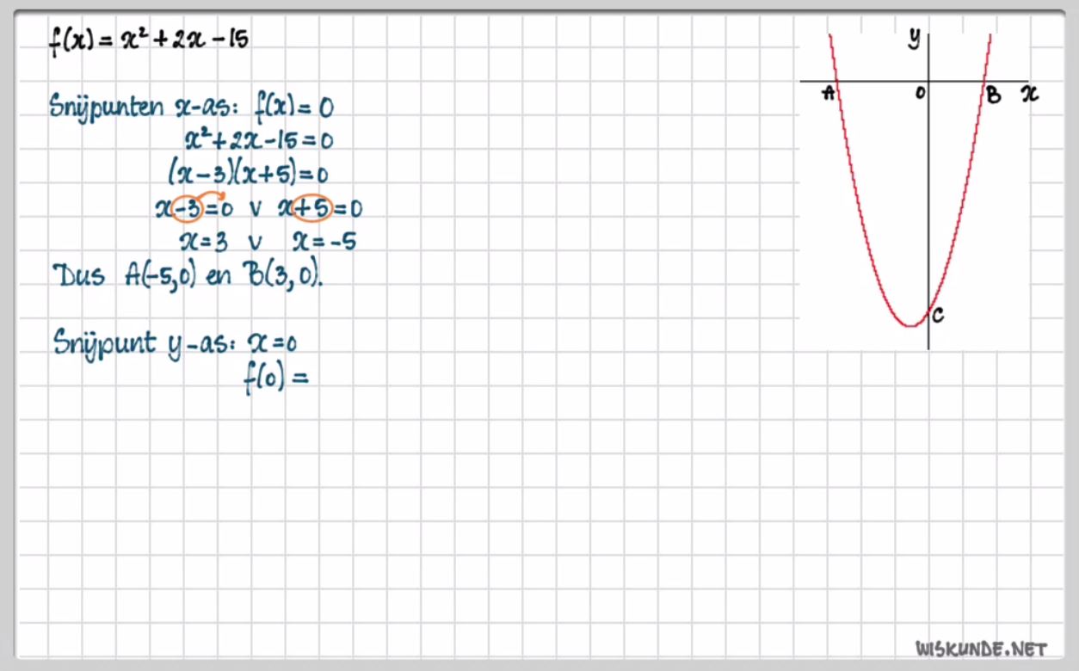Click the equation x²+2x−15=0 in the working

tap(259, 140)
